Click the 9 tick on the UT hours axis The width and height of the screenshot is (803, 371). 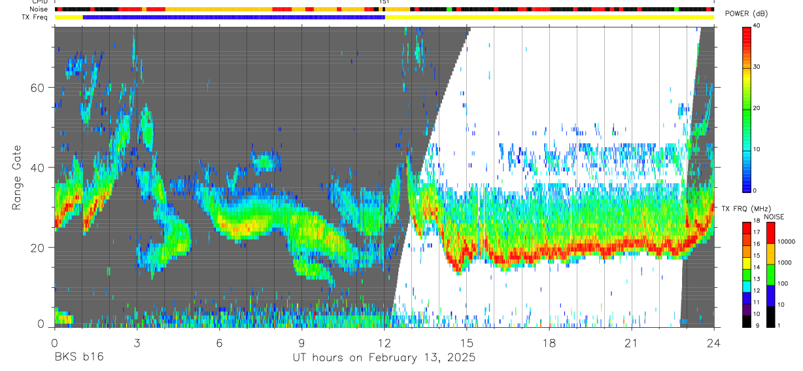coord(301,343)
